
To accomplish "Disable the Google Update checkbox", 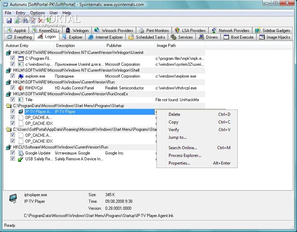I will (x=12, y=153).
